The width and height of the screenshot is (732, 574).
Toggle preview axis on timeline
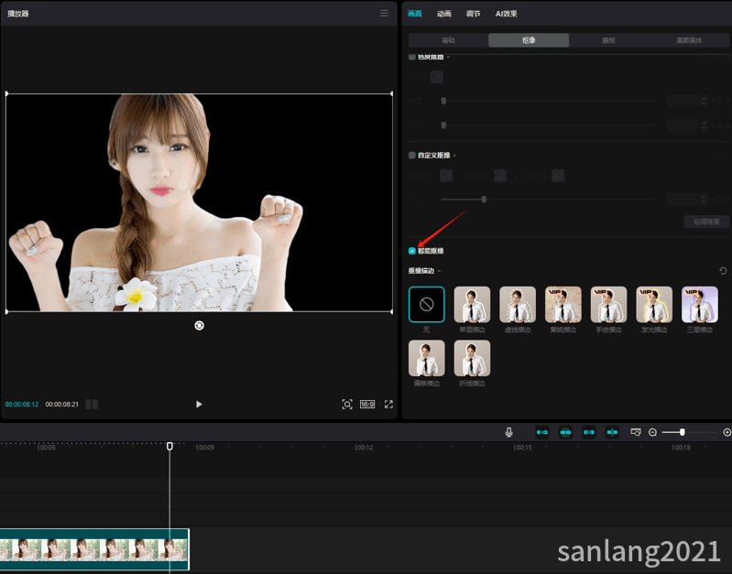612,432
